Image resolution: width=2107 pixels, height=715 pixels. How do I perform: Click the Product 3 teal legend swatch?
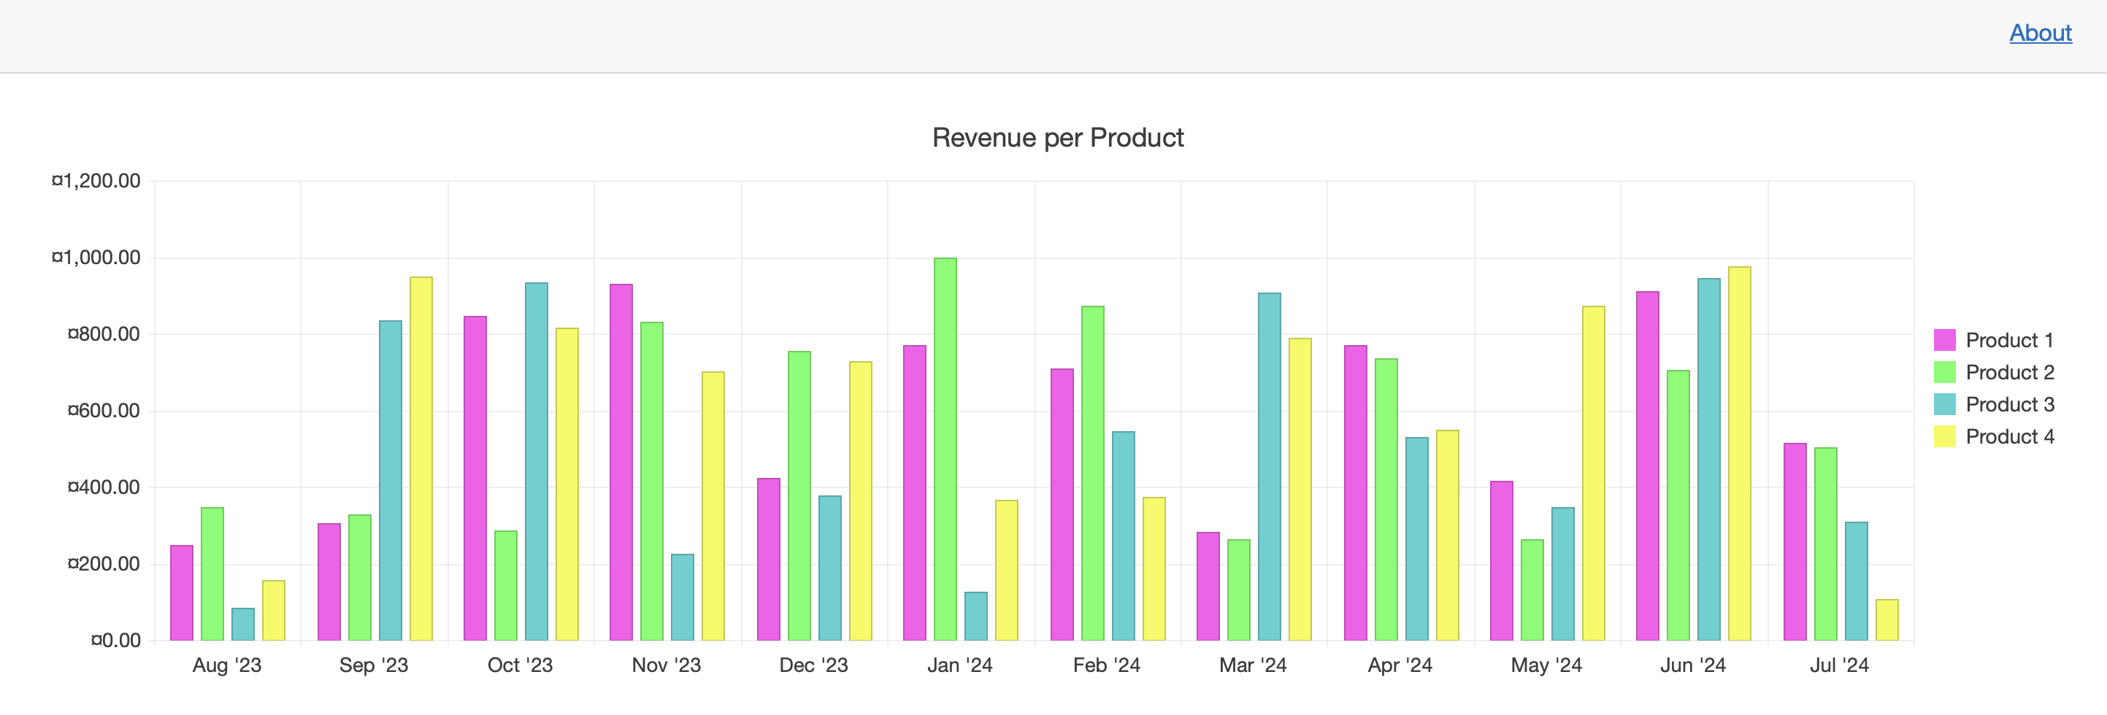(1944, 404)
